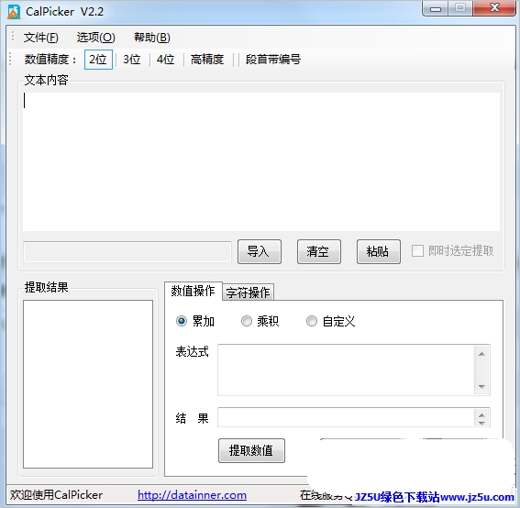This screenshot has width=520, height=508.
Task: Select the 乘积 radio button
Action: (x=247, y=321)
